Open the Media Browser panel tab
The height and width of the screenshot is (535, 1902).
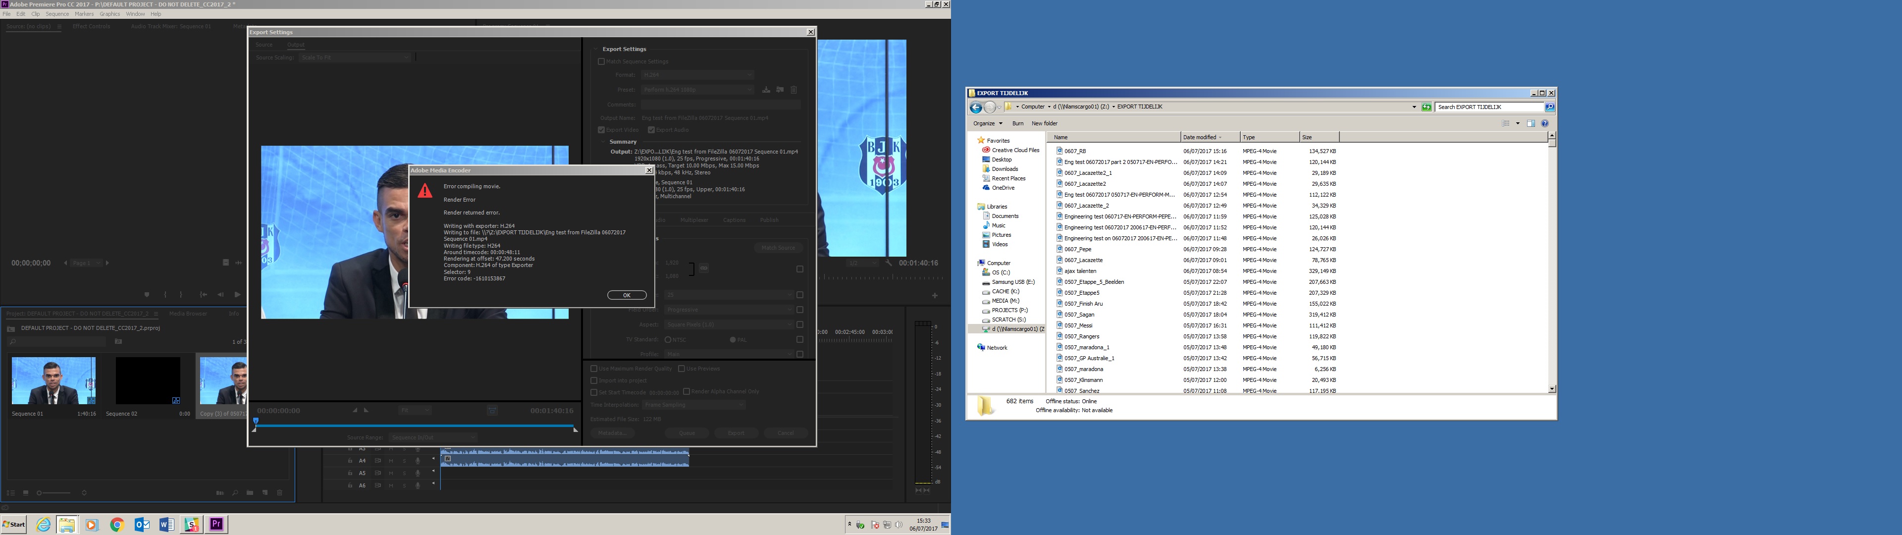pos(188,314)
